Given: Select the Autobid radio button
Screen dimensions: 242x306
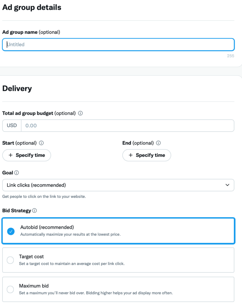Looking at the screenshot, I should click(x=11, y=231).
